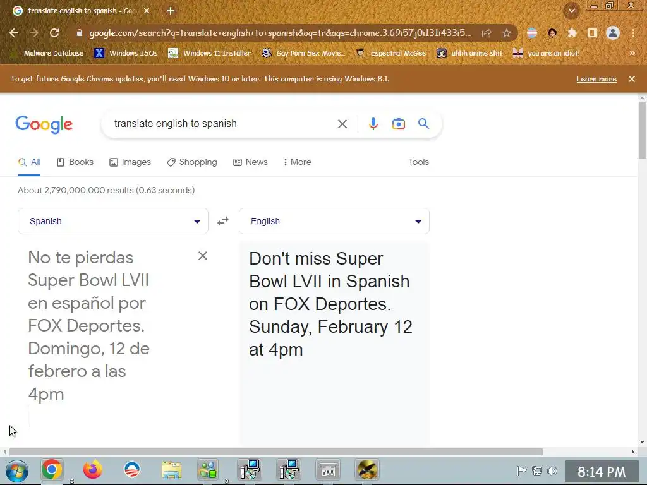Open the Malware Database bookmark
The width and height of the screenshot is (647, 485).
47,53
